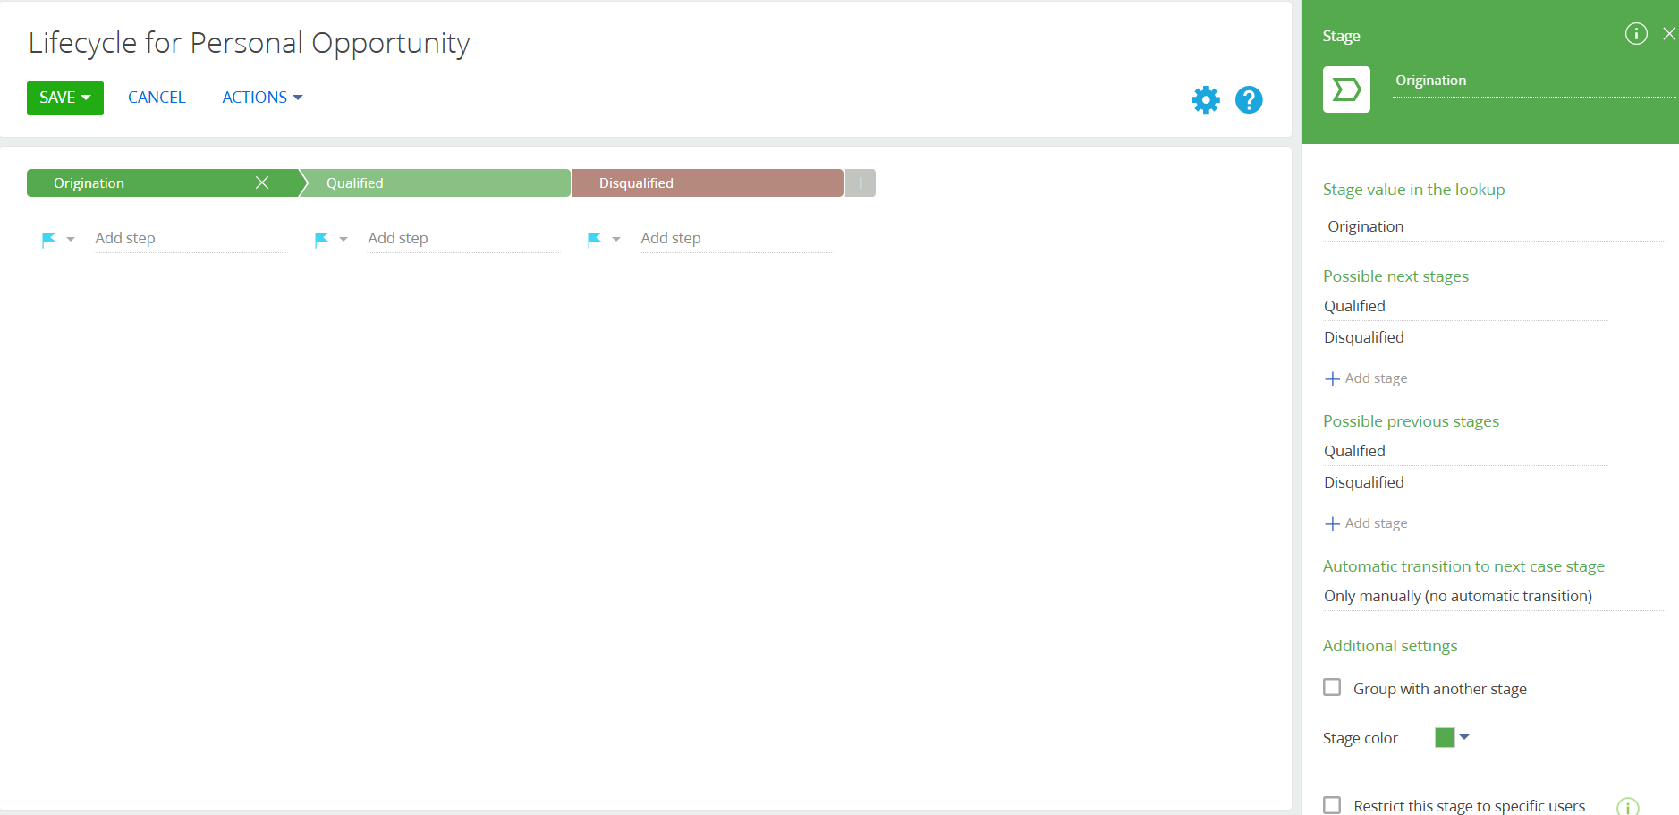The width and height of the screenshot is (1679, 815).
Task: Open the blue gear settings icon
Action: (x=1206, y=99)
